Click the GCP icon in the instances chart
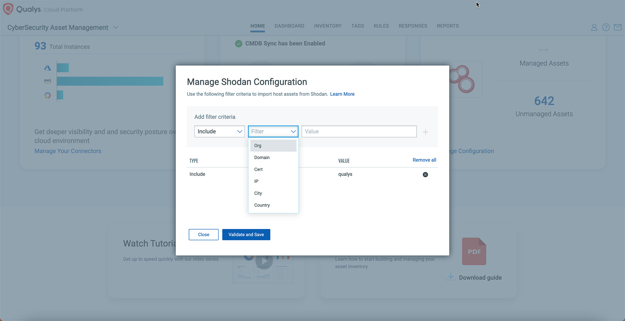The width and height of the screenshot is (625, 321). (x=47, y=95)
